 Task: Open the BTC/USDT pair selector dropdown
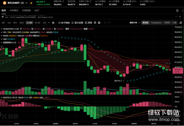27,3
